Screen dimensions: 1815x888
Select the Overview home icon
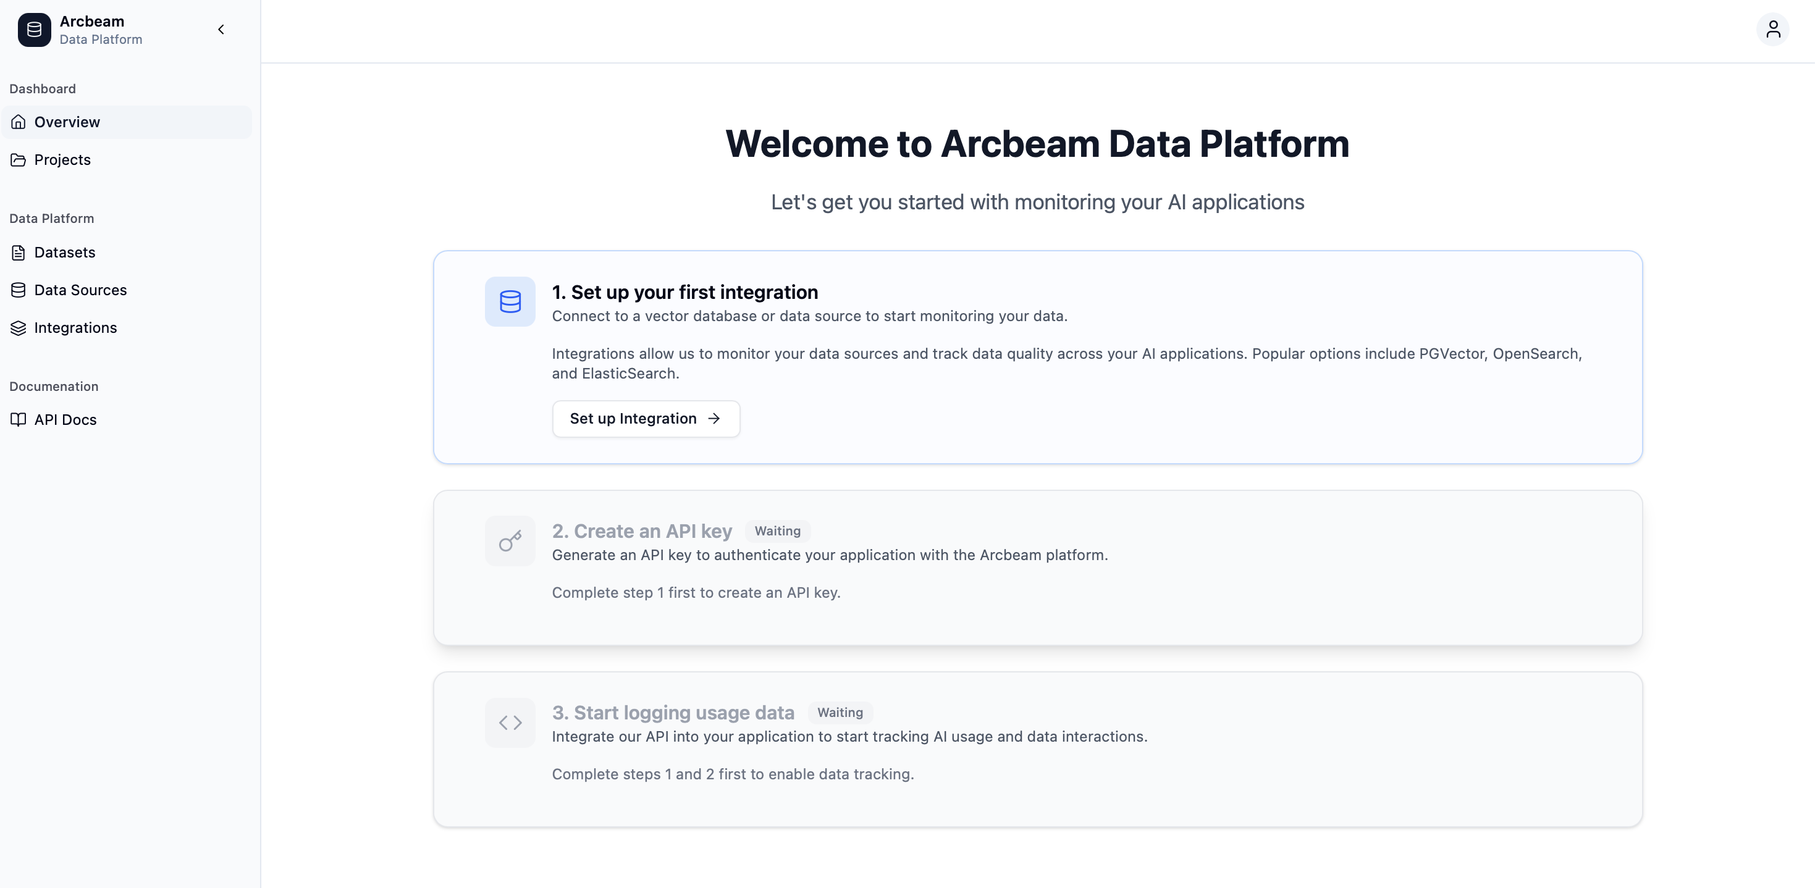(18, 122)
